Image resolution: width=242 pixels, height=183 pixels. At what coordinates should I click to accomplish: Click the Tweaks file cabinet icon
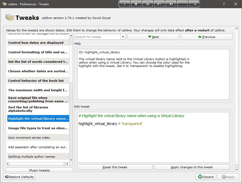[9, 17]
